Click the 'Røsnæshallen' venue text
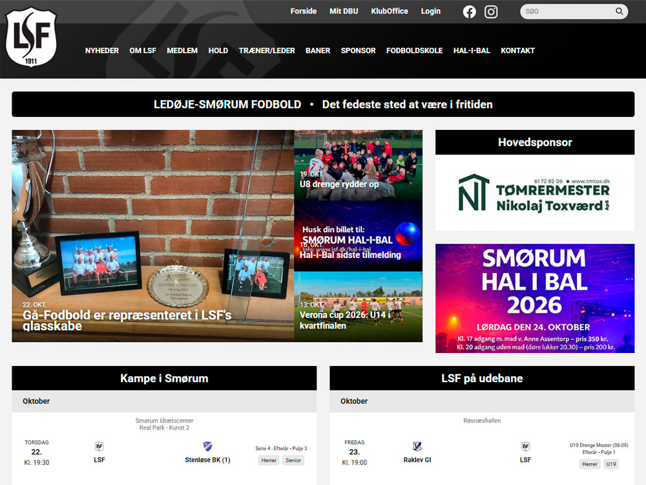The width and height of the screenshot is (646, 485). point(482,421)
